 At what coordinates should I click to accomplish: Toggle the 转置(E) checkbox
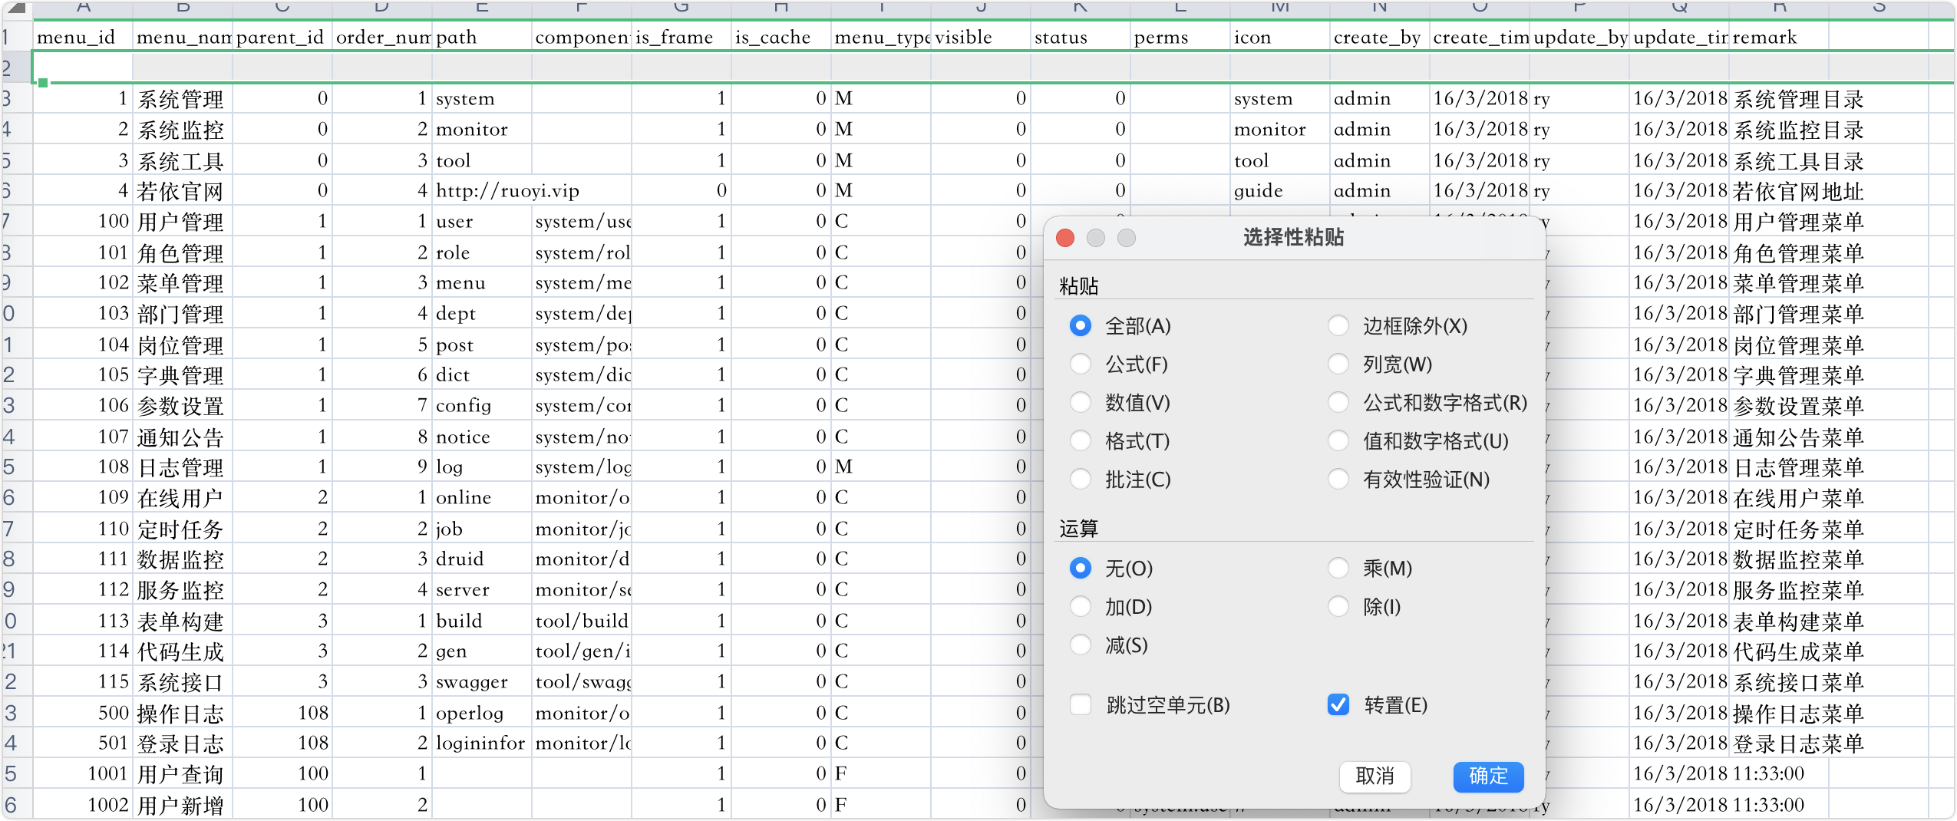click(1338, 704)
